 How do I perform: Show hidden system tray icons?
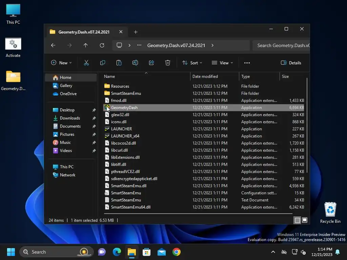click(273, 252)
